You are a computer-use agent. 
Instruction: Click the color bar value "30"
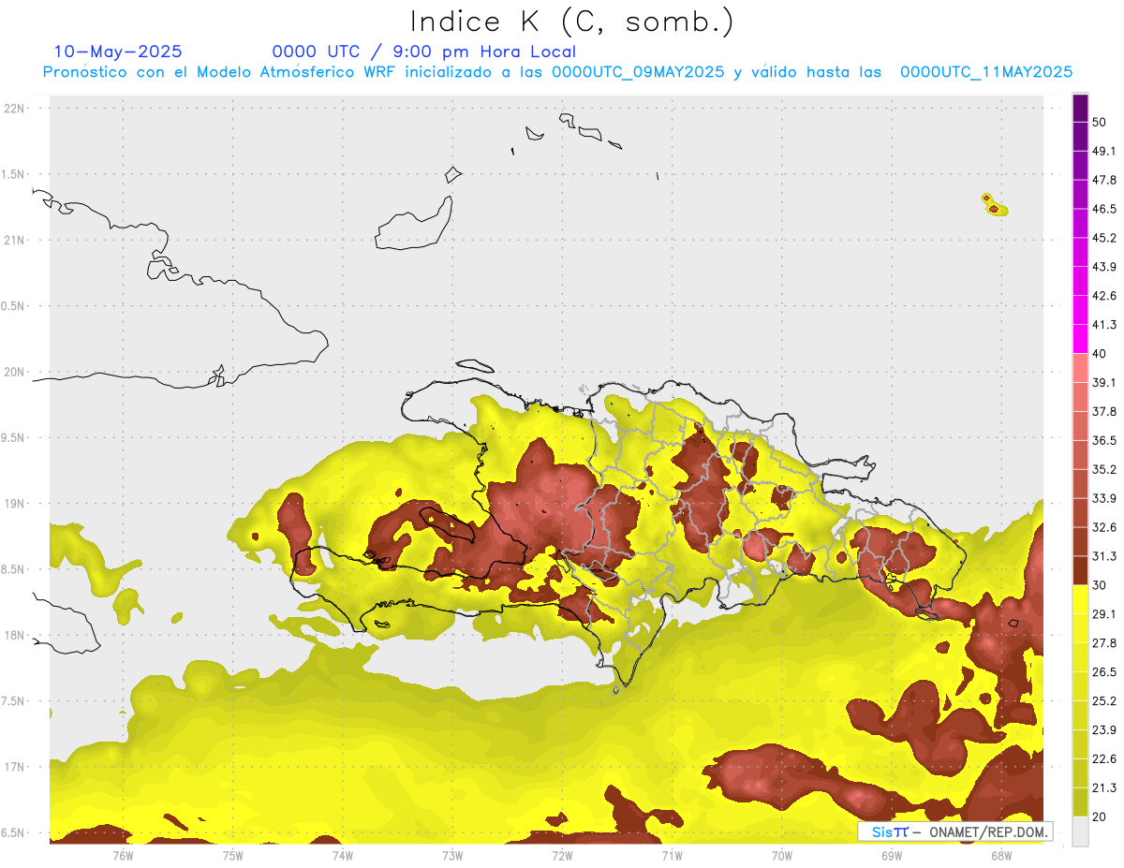1100,585
